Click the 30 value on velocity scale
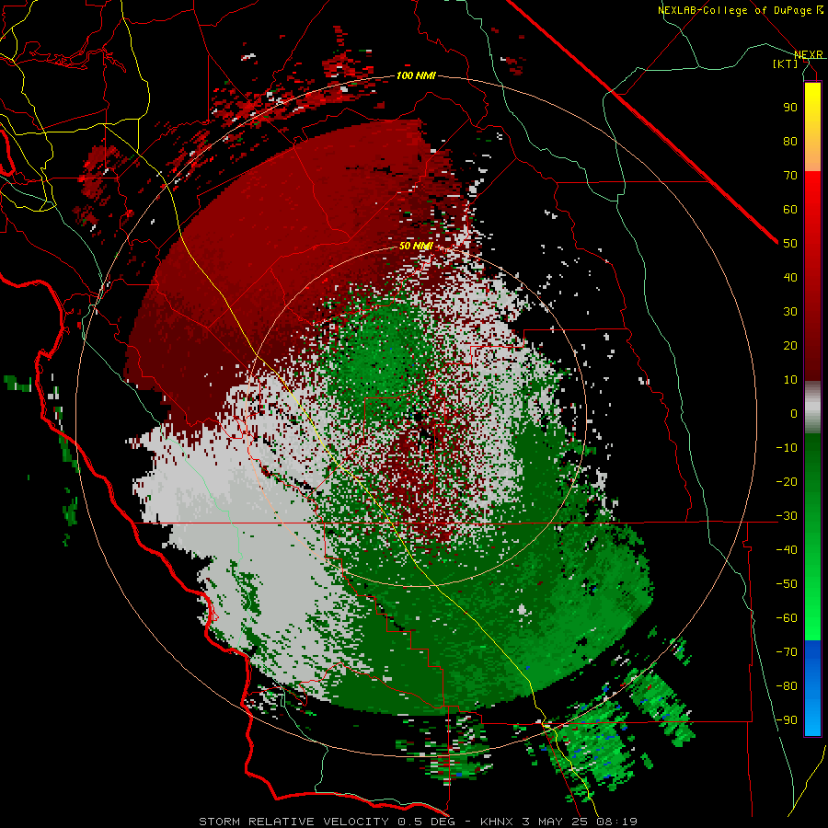The width and height of the screenshot is (828, 828). [x=790, y=312]
